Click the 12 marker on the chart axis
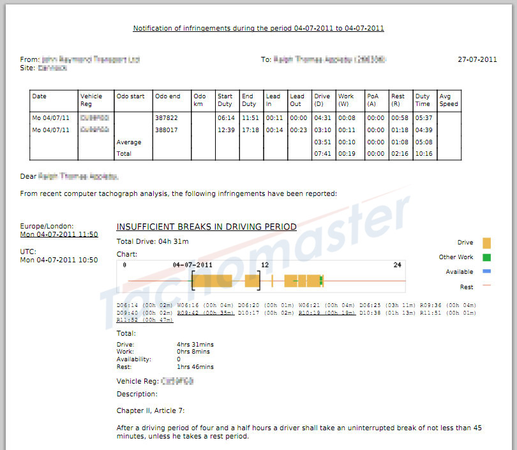The width and height of the screenshot is (517, 450). [x=266, y=265]
